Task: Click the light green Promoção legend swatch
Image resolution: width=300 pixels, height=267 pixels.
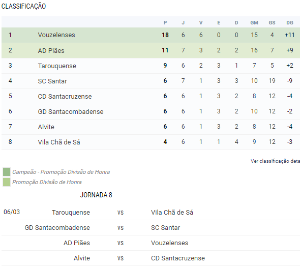Action: click(x=7, y=182)
